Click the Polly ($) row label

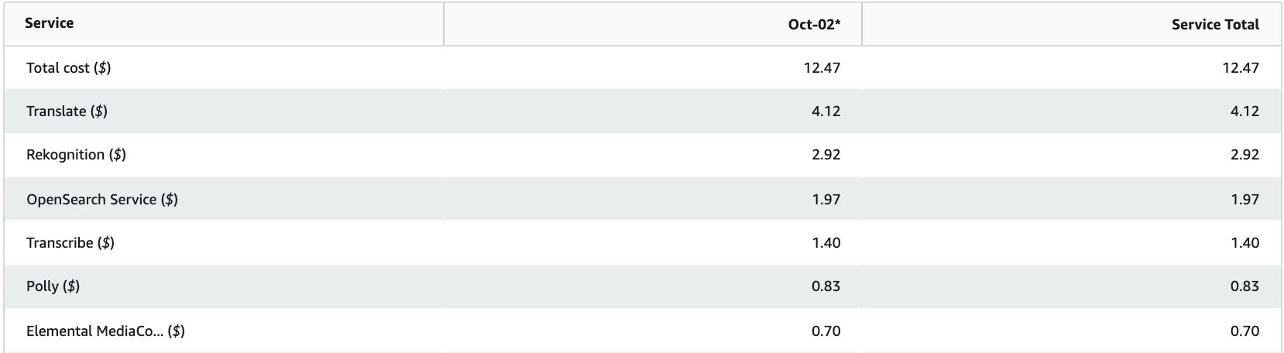53,286
